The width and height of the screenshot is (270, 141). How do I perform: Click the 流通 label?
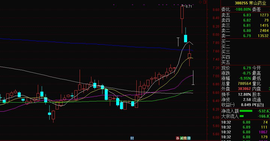(x=256, y=100)
